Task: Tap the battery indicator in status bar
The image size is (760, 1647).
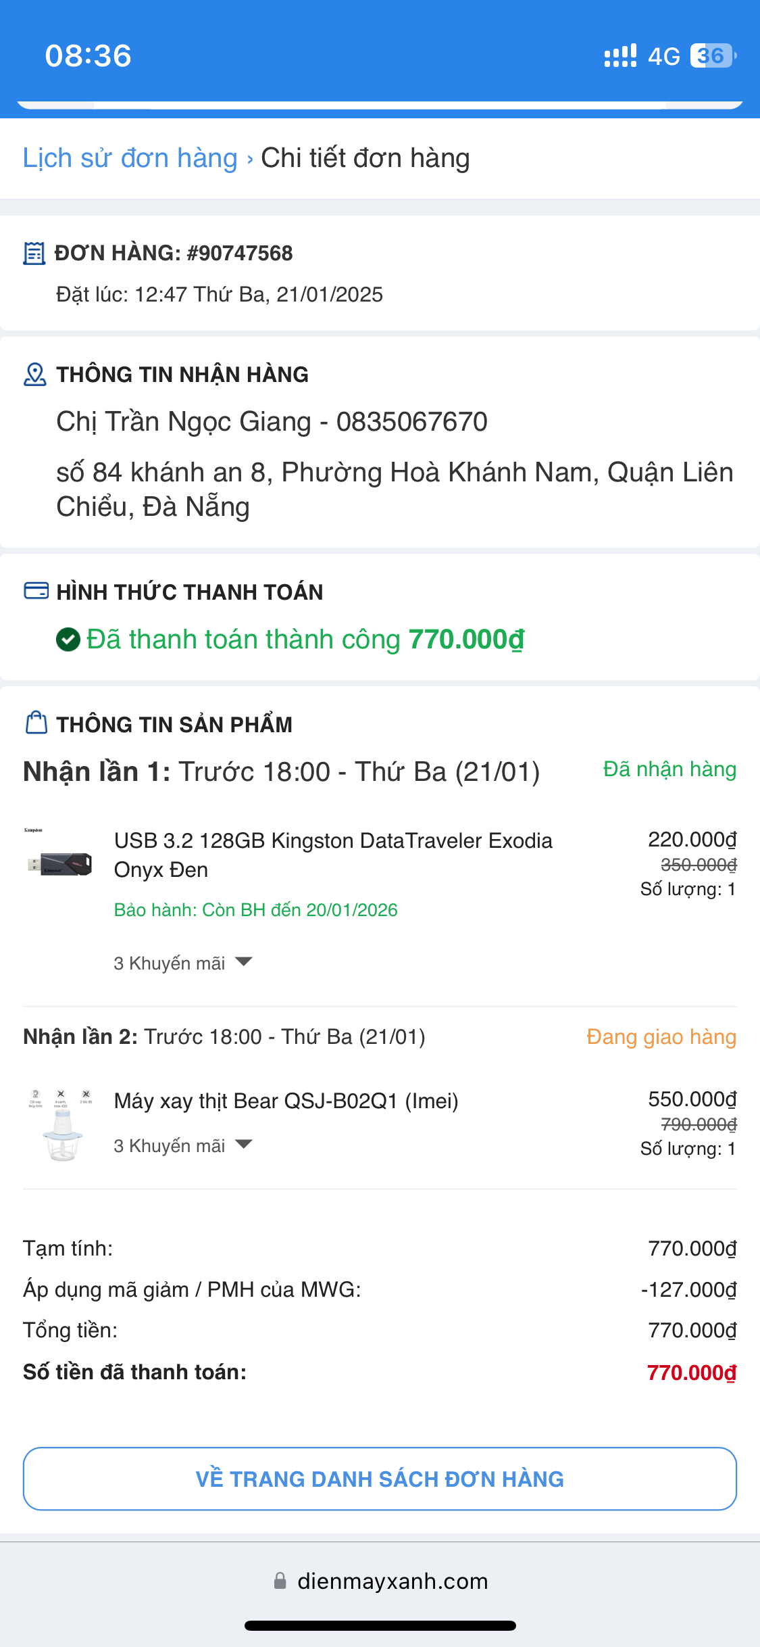Action: pyautogui.click(x=712, y=55)
